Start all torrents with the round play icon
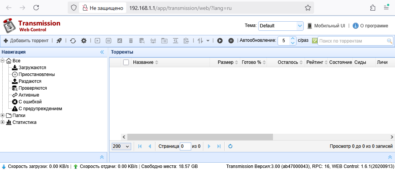 click(x=220, y=41)
